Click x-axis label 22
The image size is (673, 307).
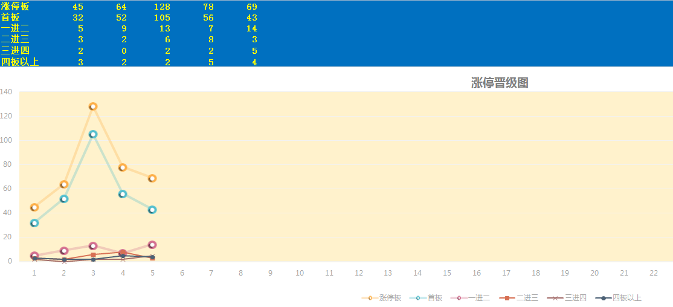(654, 273)
